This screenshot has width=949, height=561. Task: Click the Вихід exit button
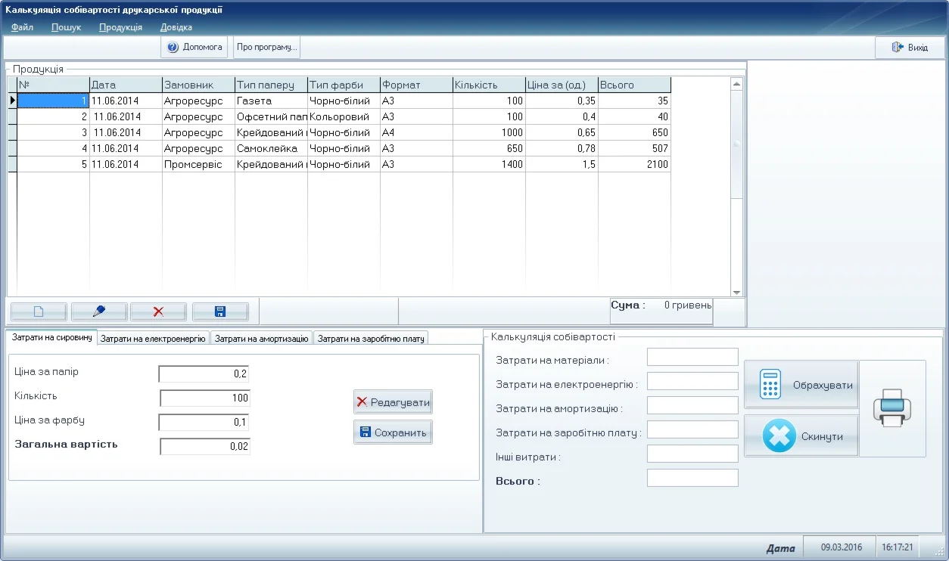(x=909, y=48)
